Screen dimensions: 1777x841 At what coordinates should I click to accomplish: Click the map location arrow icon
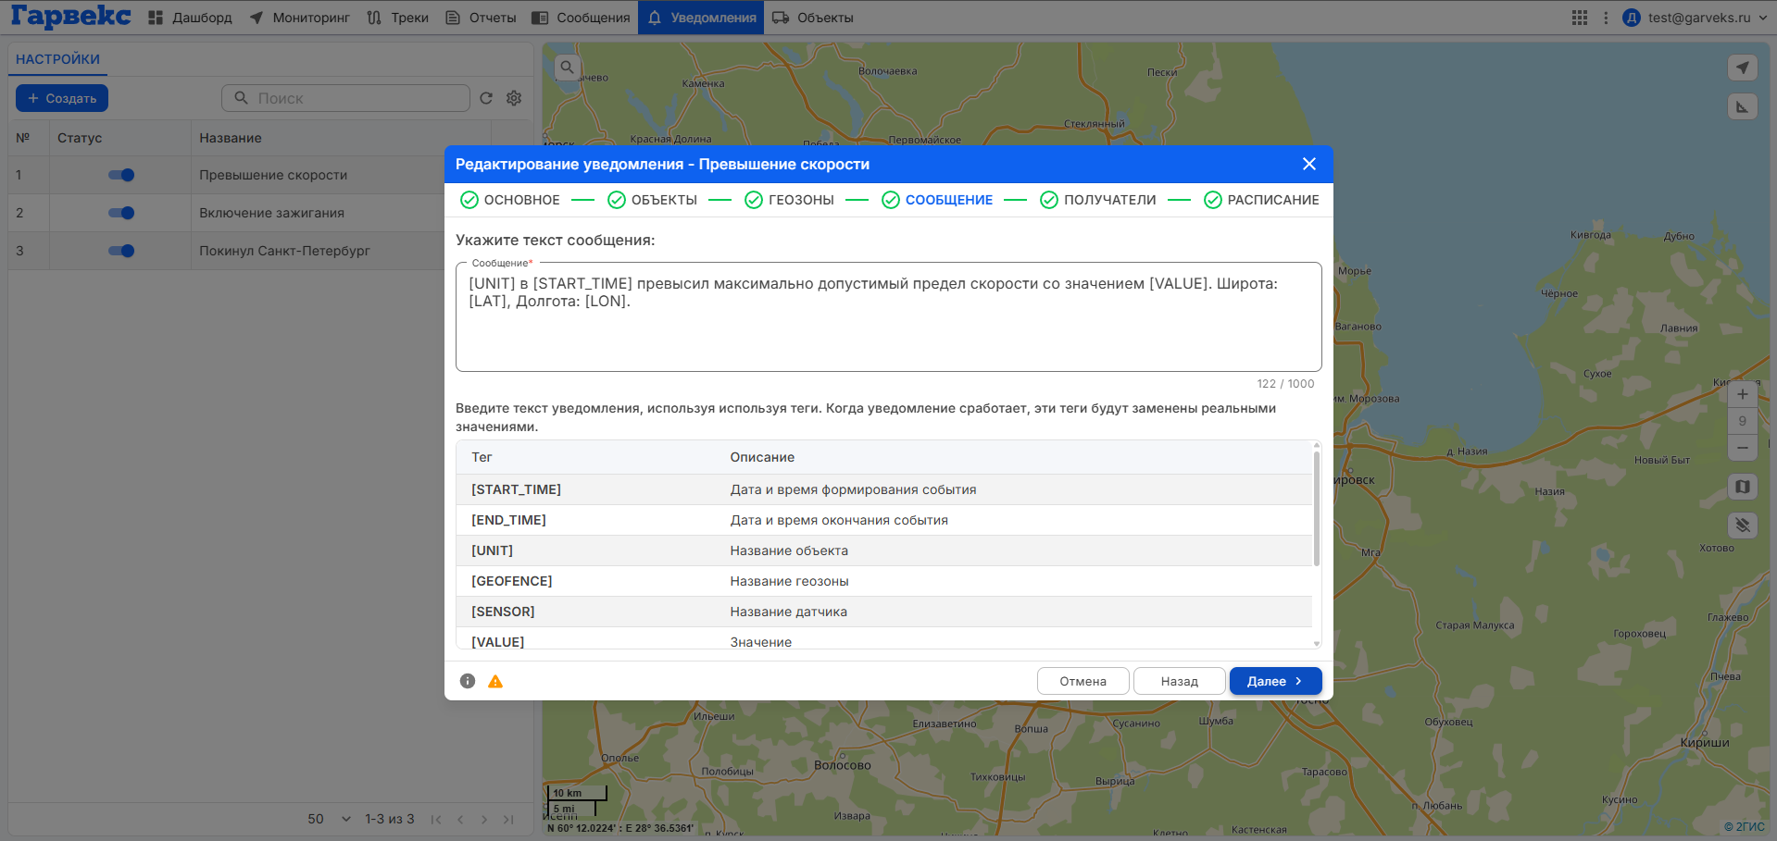(x=1743, y=68)
